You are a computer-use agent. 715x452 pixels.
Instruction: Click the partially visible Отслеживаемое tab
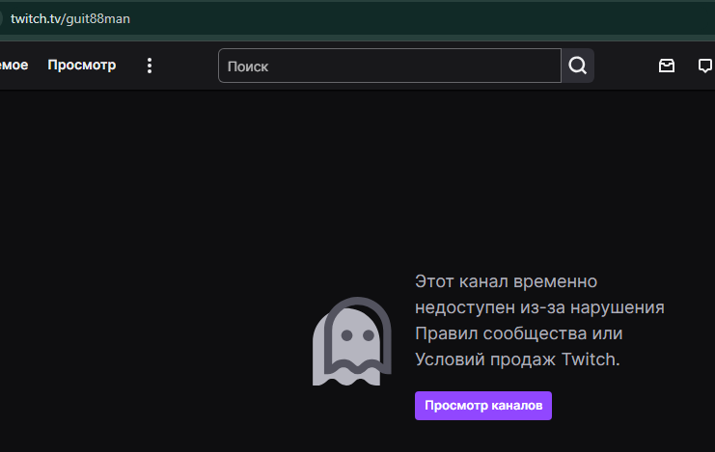14,66
